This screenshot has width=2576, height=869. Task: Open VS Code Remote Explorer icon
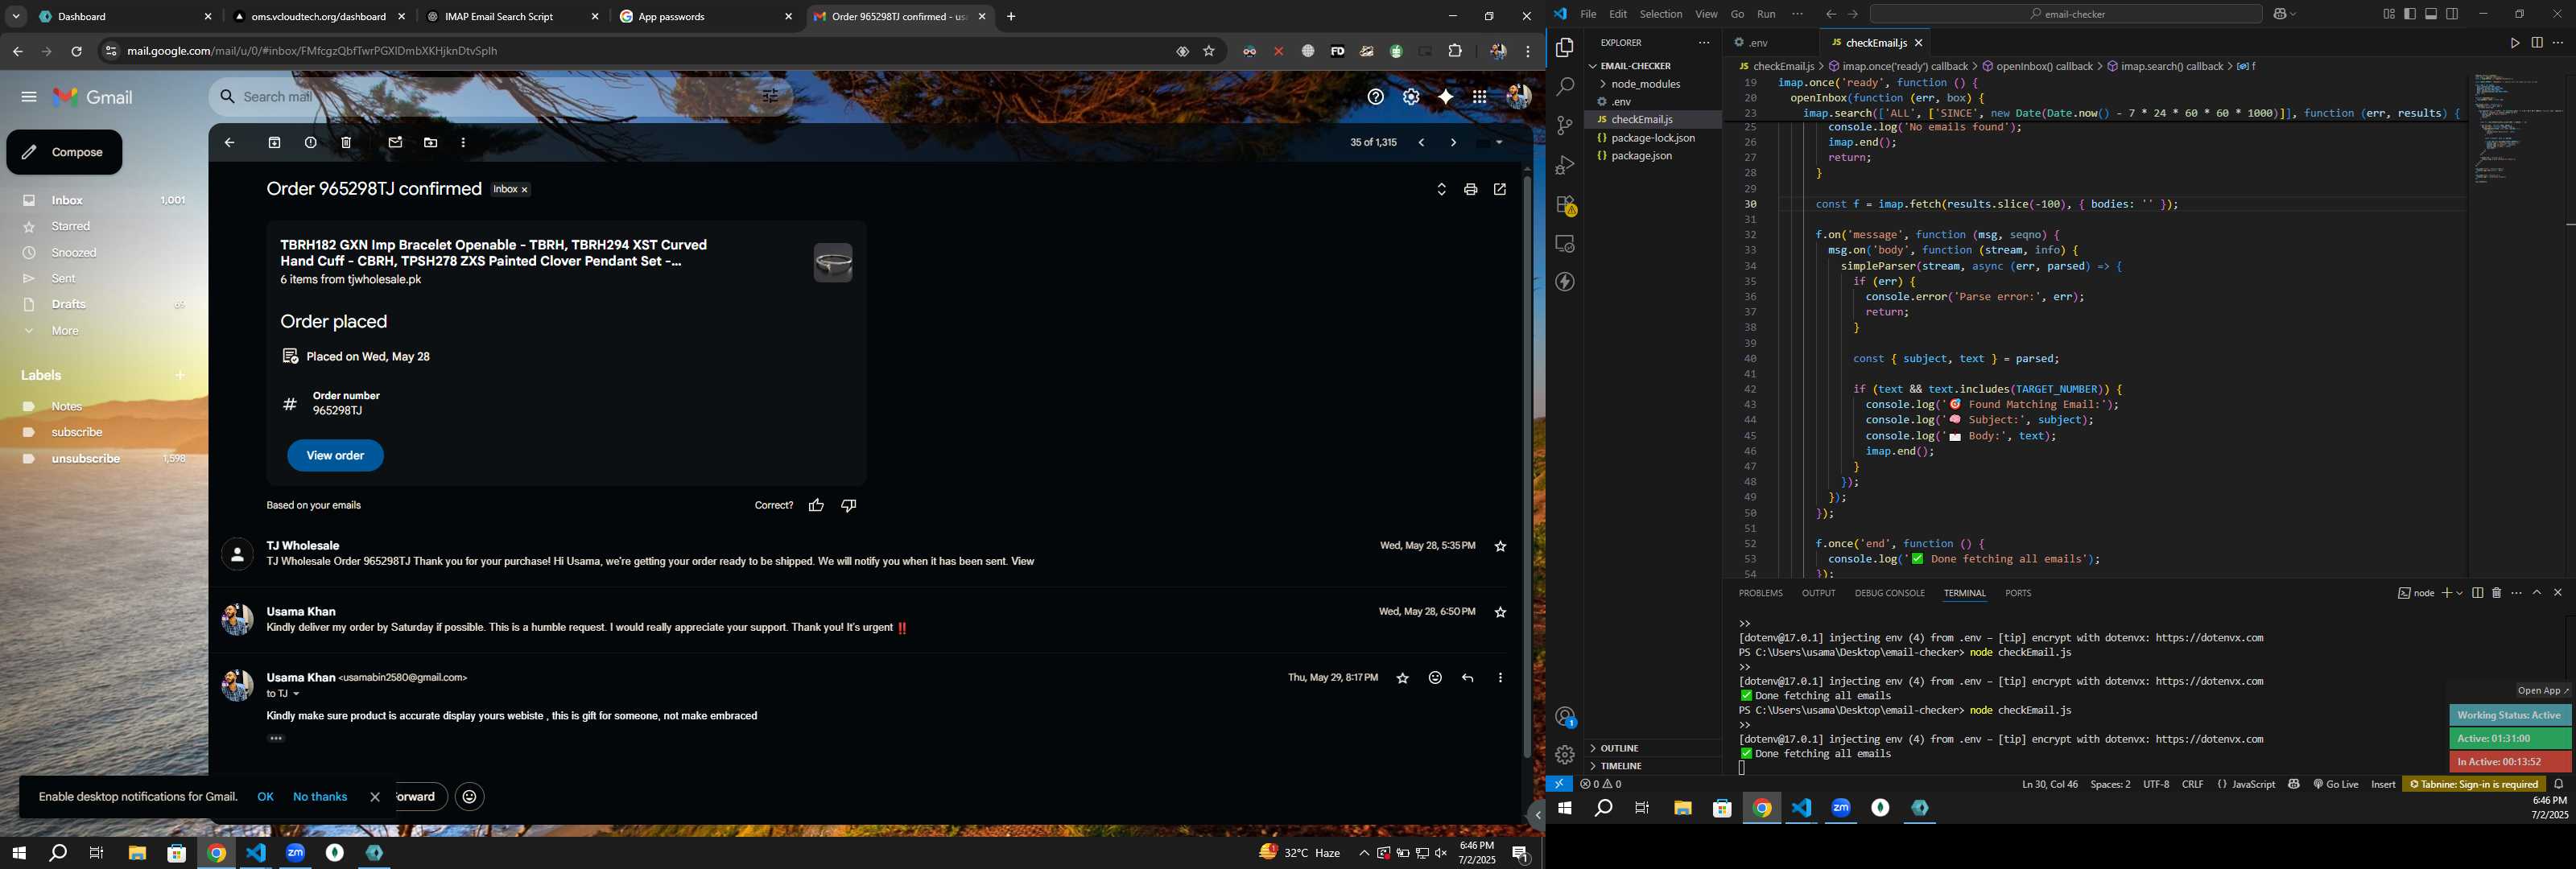pos(1565,244)
